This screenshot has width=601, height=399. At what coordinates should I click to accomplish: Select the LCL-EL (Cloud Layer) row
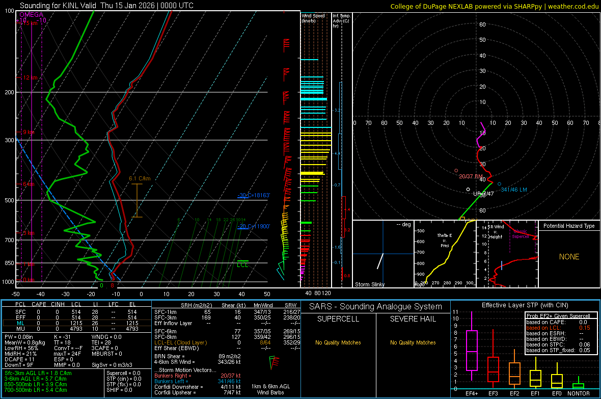227,342
